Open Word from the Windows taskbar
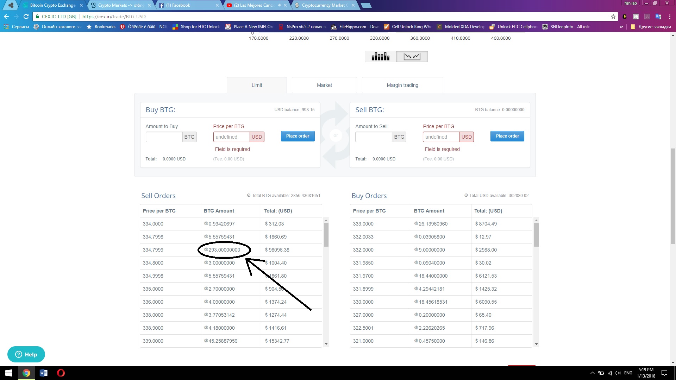The image size is (676, 380). 44,373
